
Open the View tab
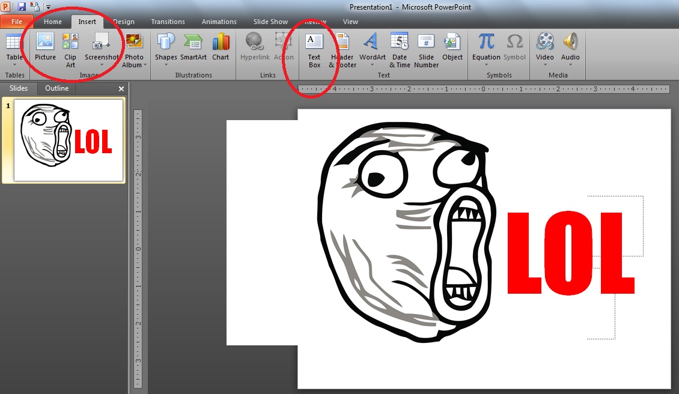(x=350, y=22)
